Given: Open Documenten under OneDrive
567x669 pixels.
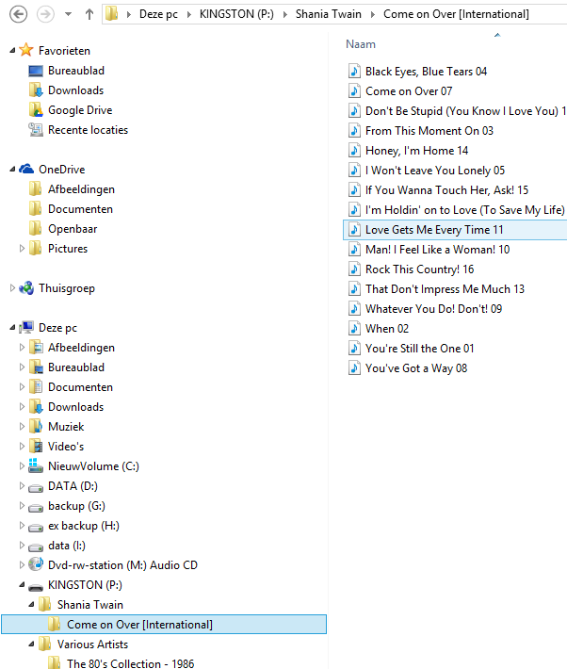Looking at the screenshot, I should pos(80,209).
